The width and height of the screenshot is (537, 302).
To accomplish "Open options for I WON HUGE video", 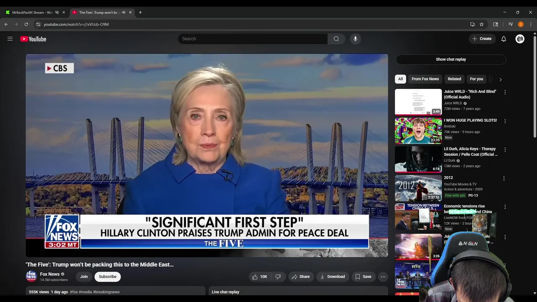I will [x=505, y=121].
